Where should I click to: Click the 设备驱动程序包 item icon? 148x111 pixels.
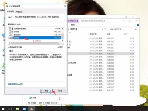tap(12, 29)
